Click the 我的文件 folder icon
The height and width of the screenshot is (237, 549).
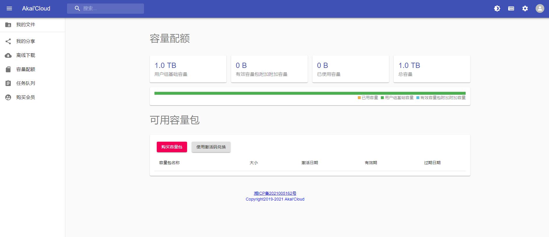pyautogui.click(x=8, y=25)
